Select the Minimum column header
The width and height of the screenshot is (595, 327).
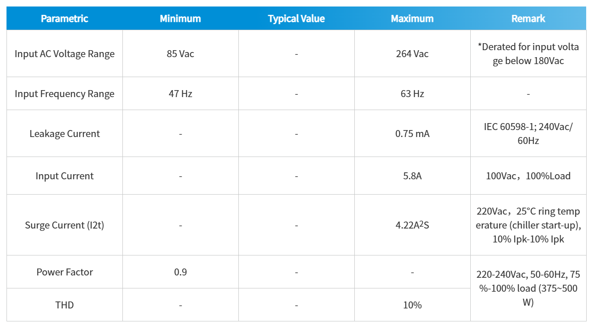click(x=180, y=19)
